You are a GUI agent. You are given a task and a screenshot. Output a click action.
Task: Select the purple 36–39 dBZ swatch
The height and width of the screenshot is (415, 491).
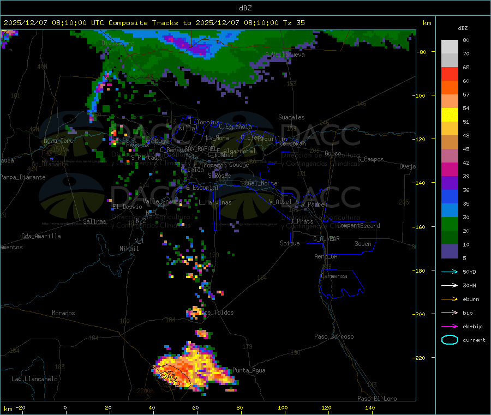[x=450, y=183]
